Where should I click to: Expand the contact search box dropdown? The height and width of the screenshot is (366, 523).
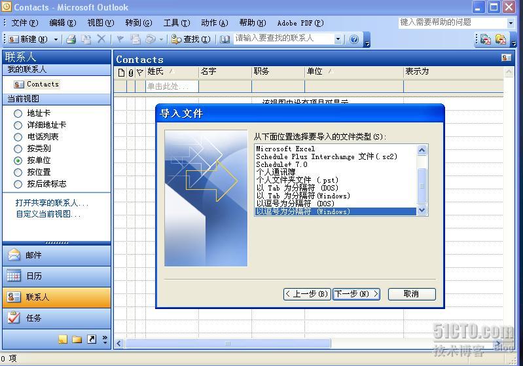338,39
